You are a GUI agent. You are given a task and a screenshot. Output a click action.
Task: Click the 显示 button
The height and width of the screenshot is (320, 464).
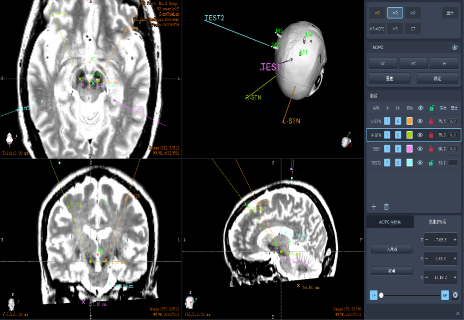tap(450, 13)
